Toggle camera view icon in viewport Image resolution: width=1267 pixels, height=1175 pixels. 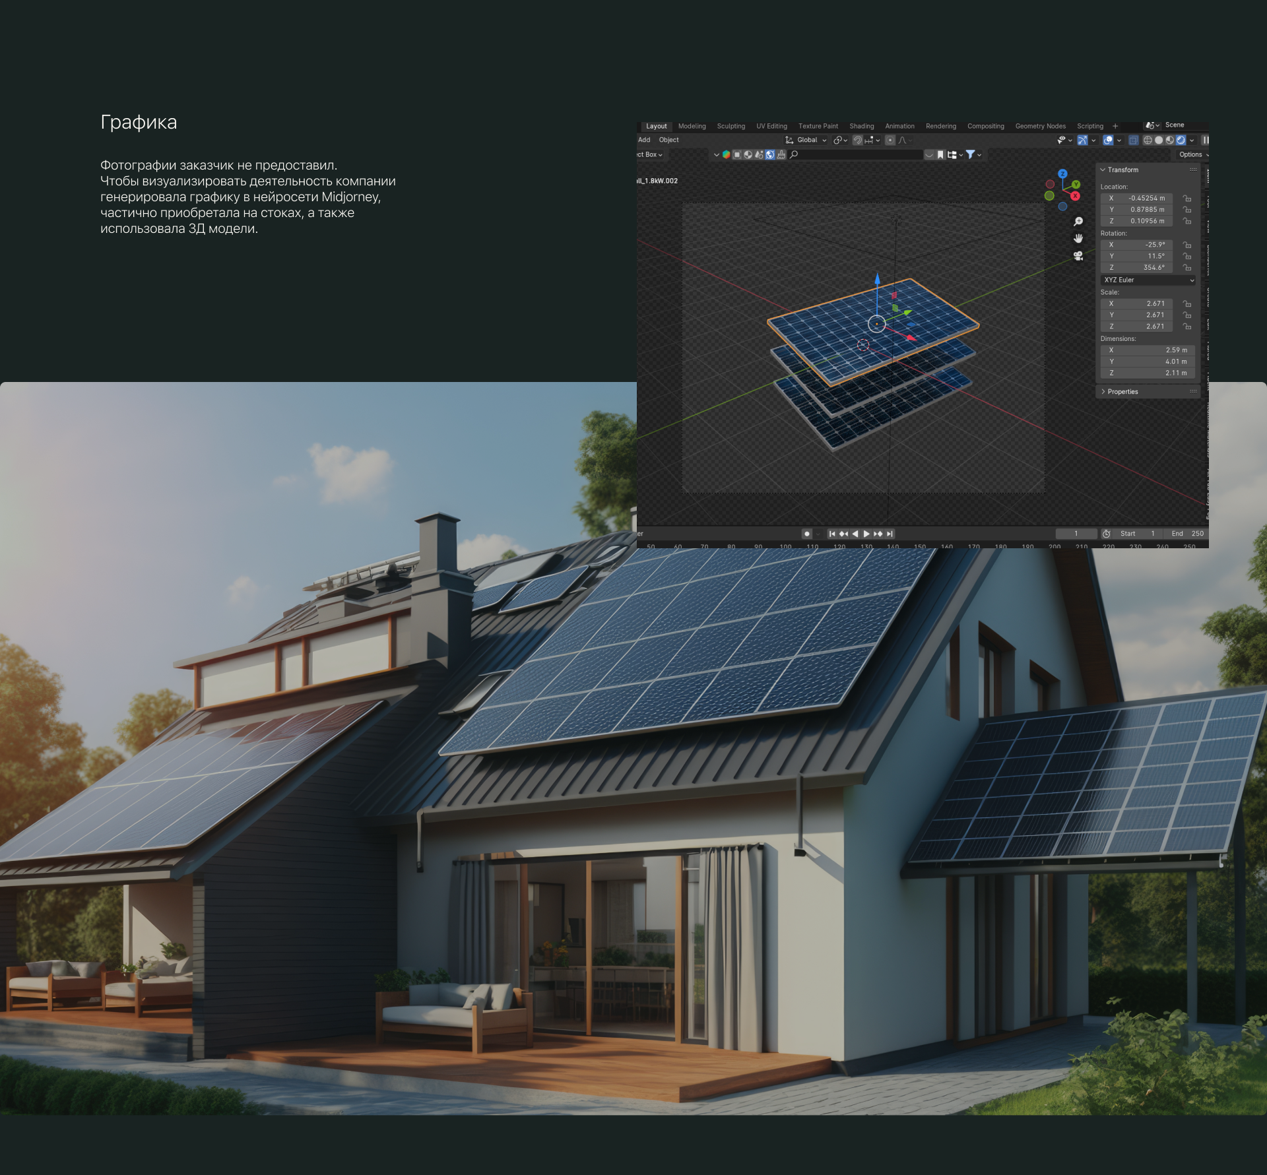[x=1078, y=256]
